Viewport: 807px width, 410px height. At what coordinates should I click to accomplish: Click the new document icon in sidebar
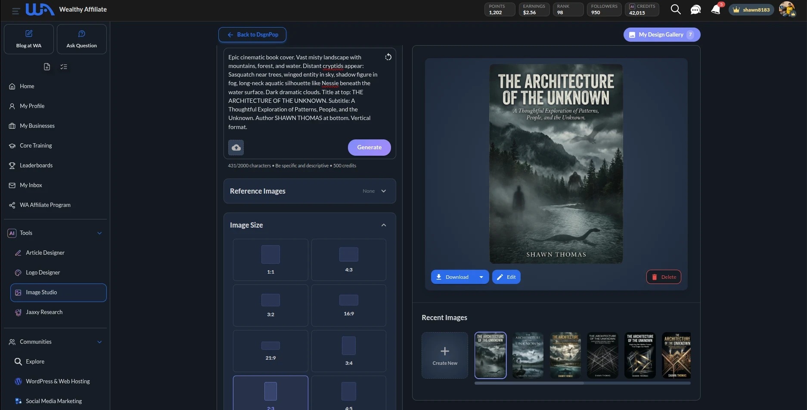47,67
